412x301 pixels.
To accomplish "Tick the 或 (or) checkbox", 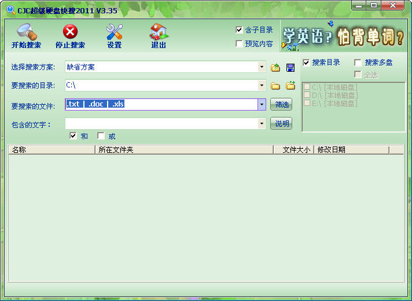I will point(101,136).
